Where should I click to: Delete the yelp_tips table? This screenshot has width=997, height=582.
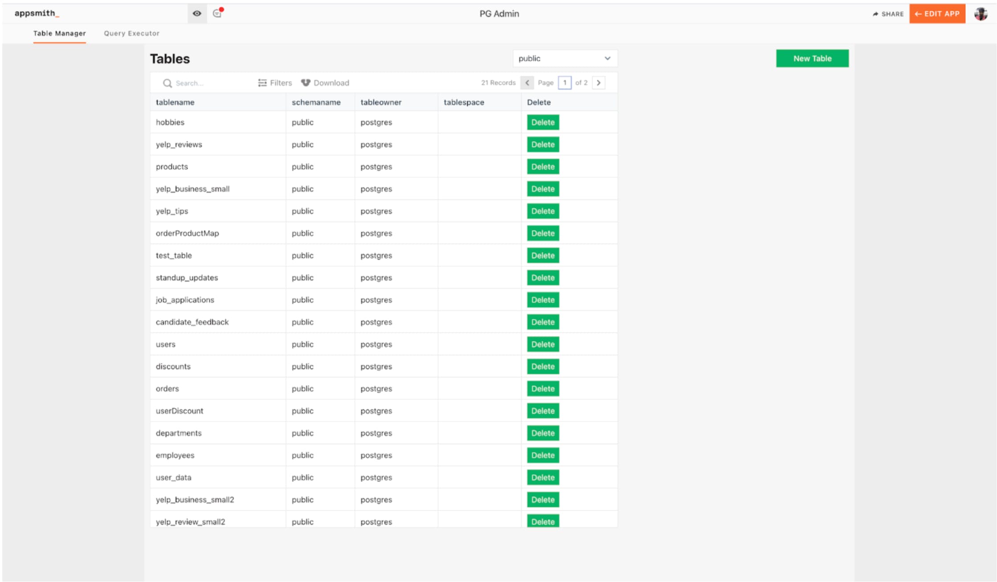pyautogui.click(x=543, y=211)
